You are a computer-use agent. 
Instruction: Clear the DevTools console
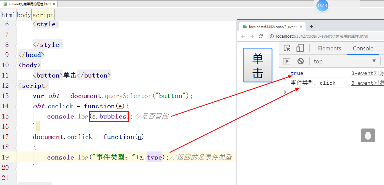click(x=301, y=61)
